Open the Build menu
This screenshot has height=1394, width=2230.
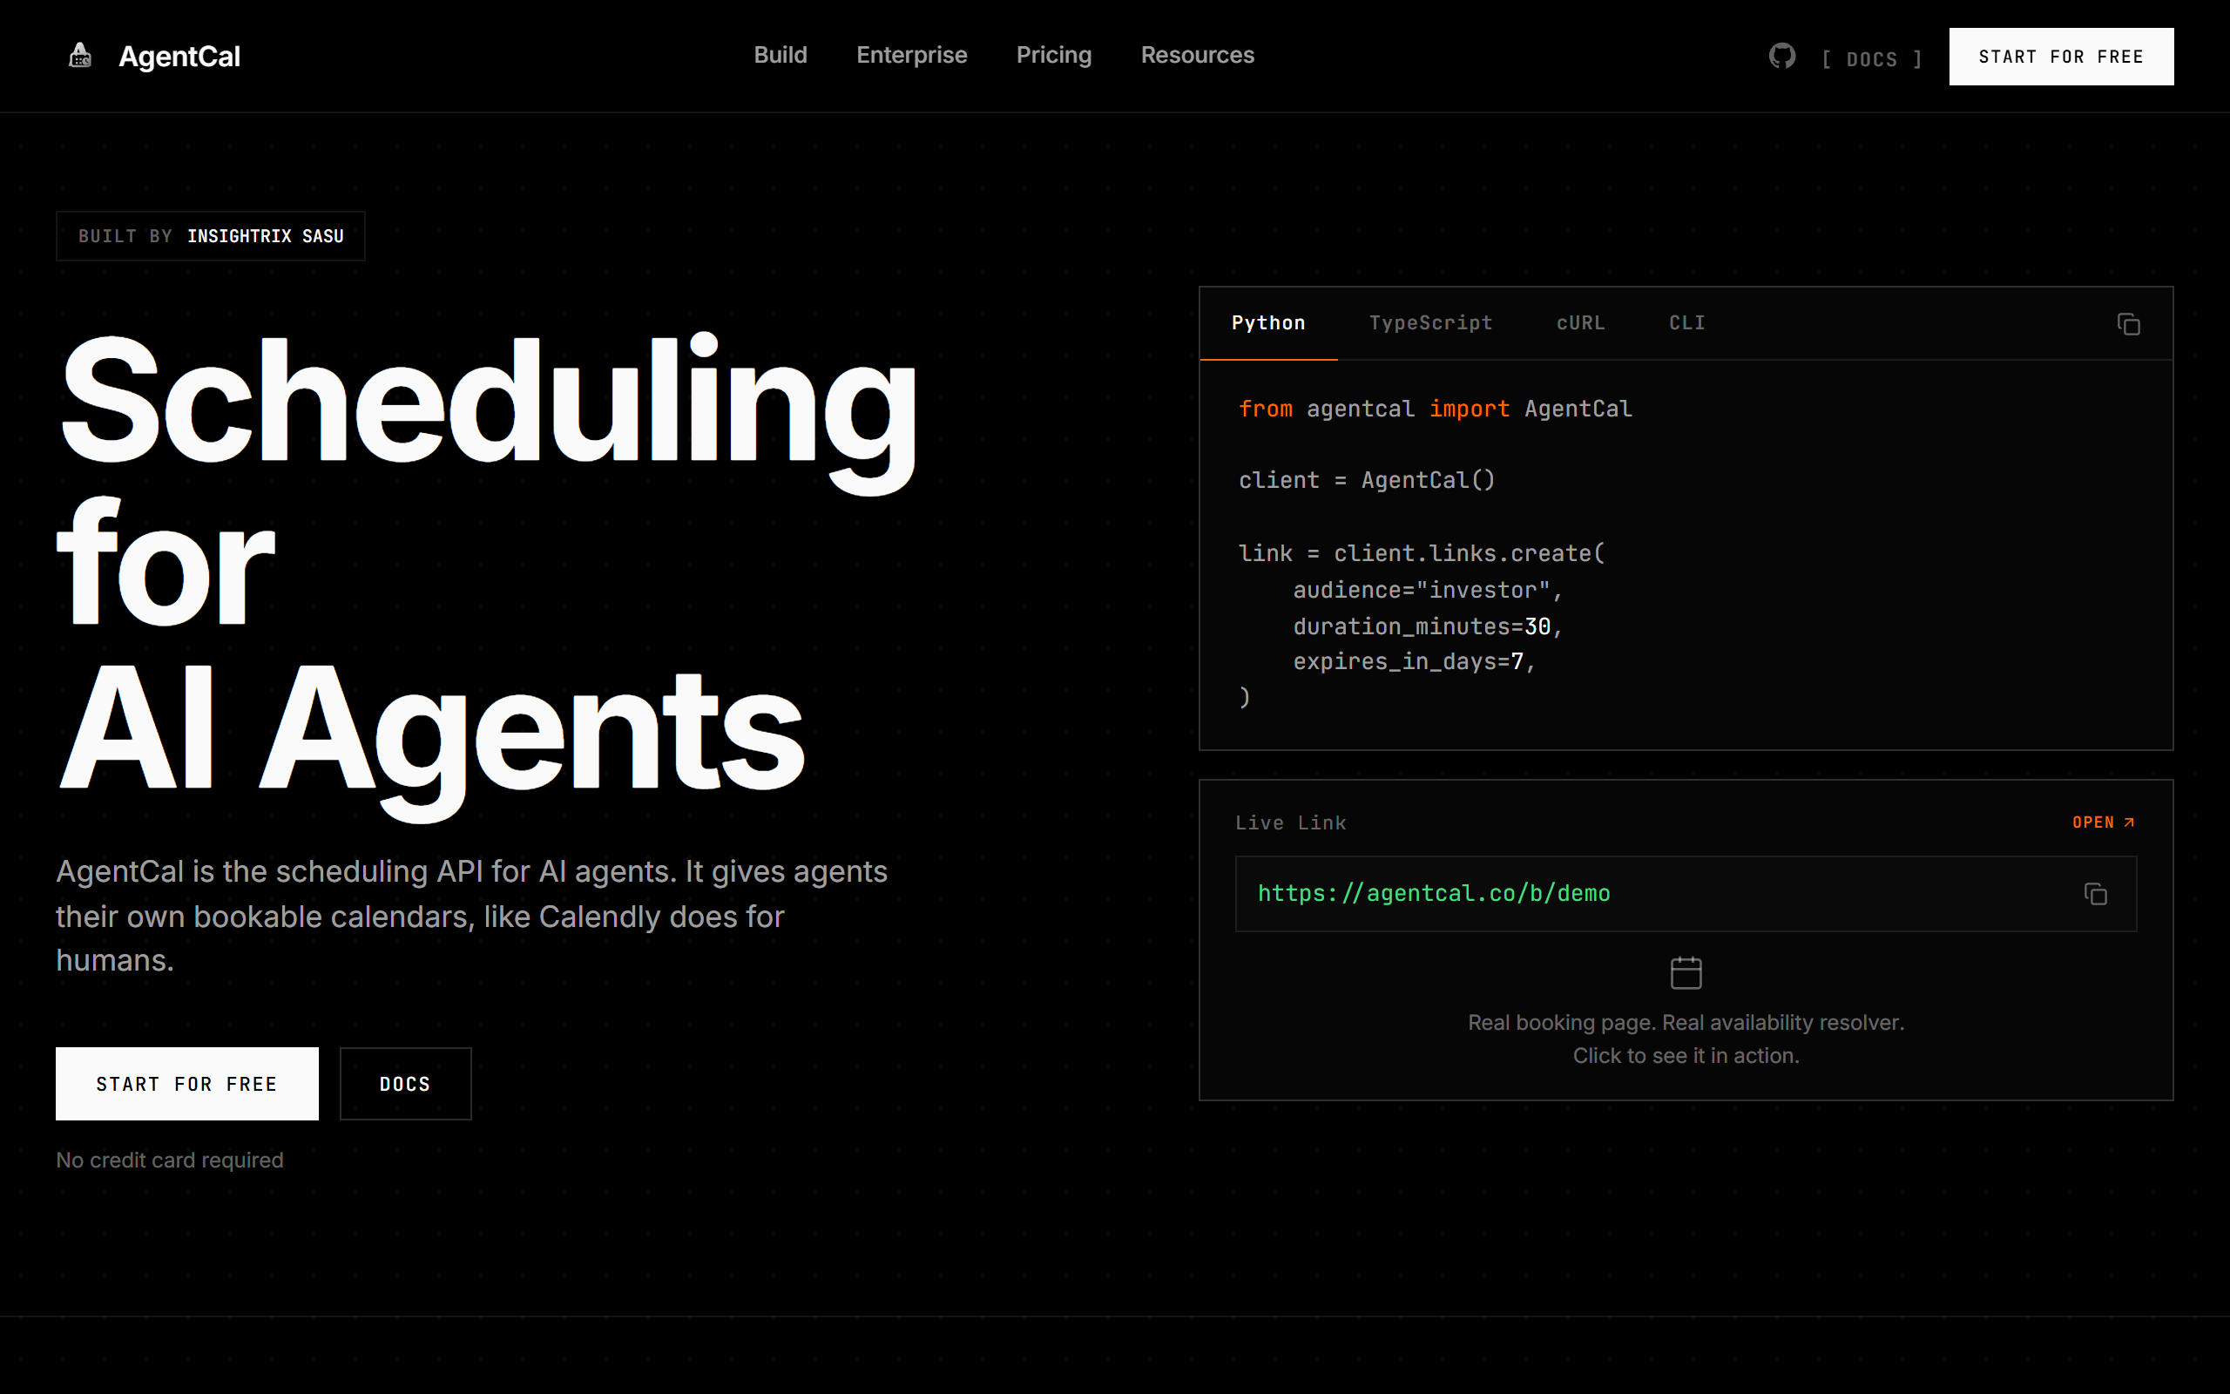tap(780, 55)
